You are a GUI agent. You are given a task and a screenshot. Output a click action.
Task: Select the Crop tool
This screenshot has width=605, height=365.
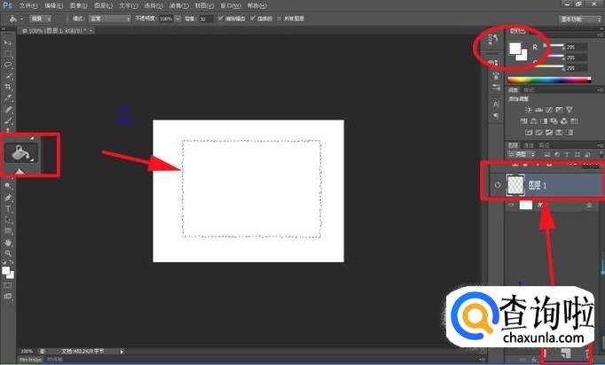pos(8,87)
